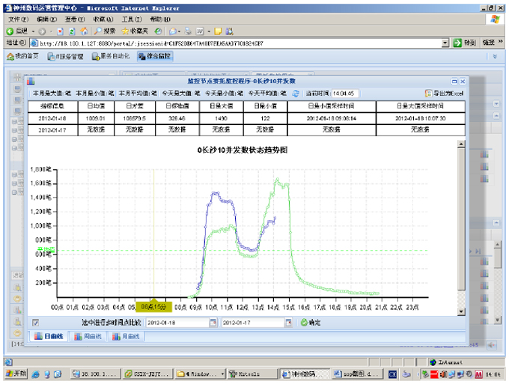Open IE Favorites (收藏夹) star button
The width and height of the screenshot is (509, 384).
click(135, 31)
